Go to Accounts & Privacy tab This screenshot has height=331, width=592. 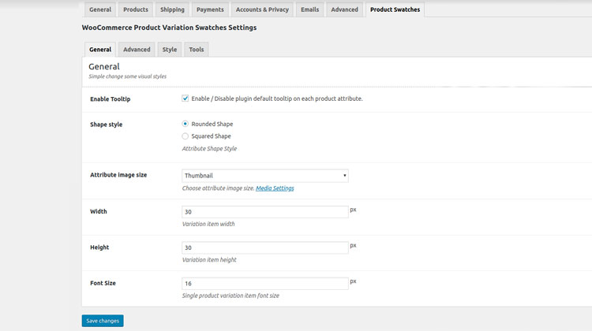(262, 9)
